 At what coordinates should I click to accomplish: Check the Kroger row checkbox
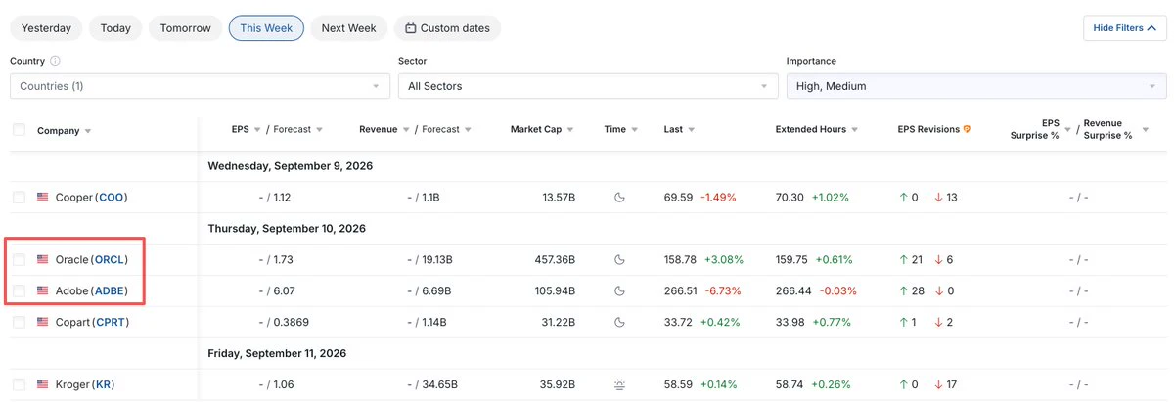pyautogui.click(x=20, y=385)
